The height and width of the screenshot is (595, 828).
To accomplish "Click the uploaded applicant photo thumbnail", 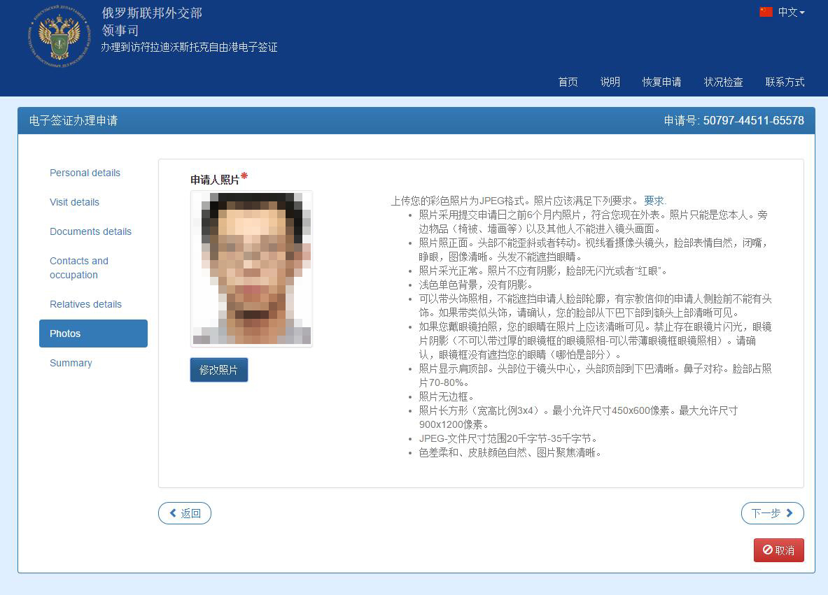I will [x=251, y=268].
